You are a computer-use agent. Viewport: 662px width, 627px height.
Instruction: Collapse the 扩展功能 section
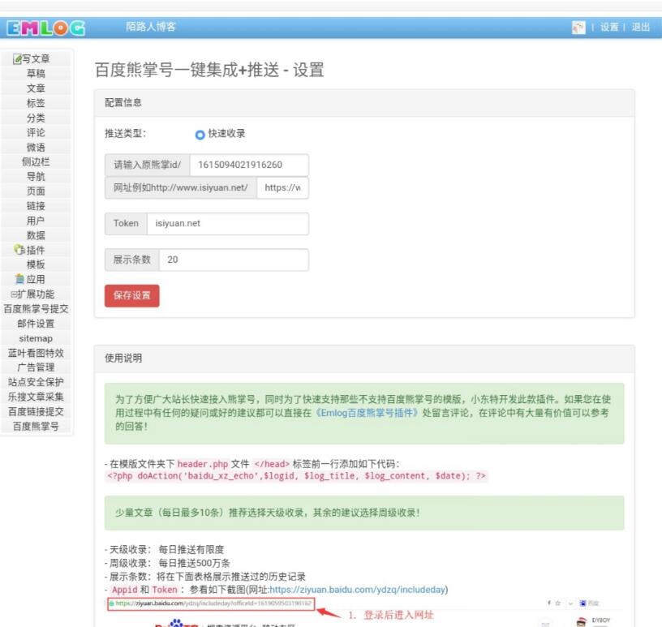coord(14,294)
